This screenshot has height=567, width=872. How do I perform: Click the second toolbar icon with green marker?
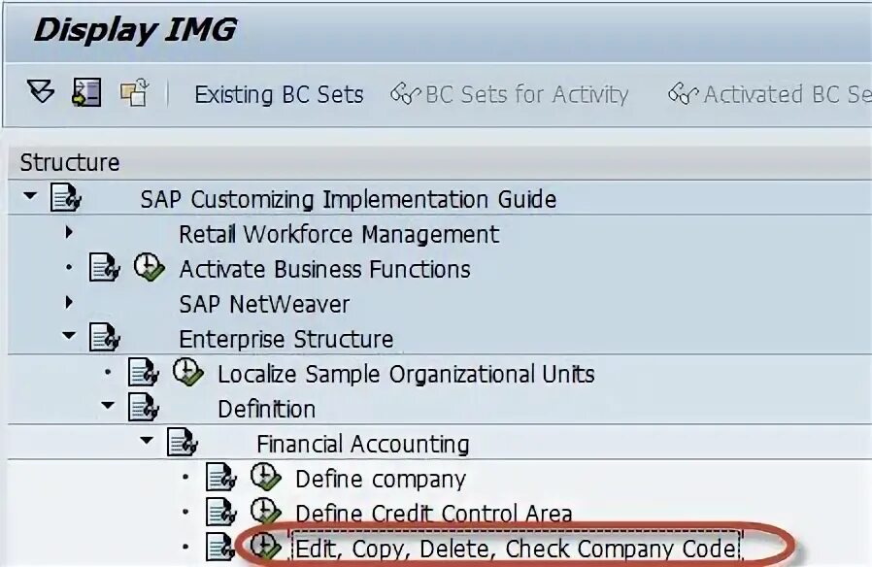86,91
